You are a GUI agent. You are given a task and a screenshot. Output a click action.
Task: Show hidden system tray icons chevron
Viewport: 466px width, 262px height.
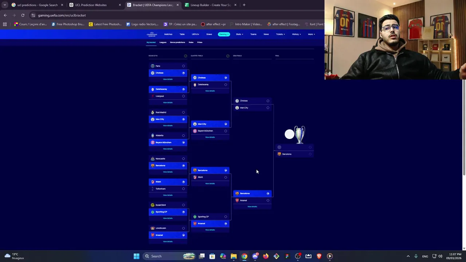point(408,256)
